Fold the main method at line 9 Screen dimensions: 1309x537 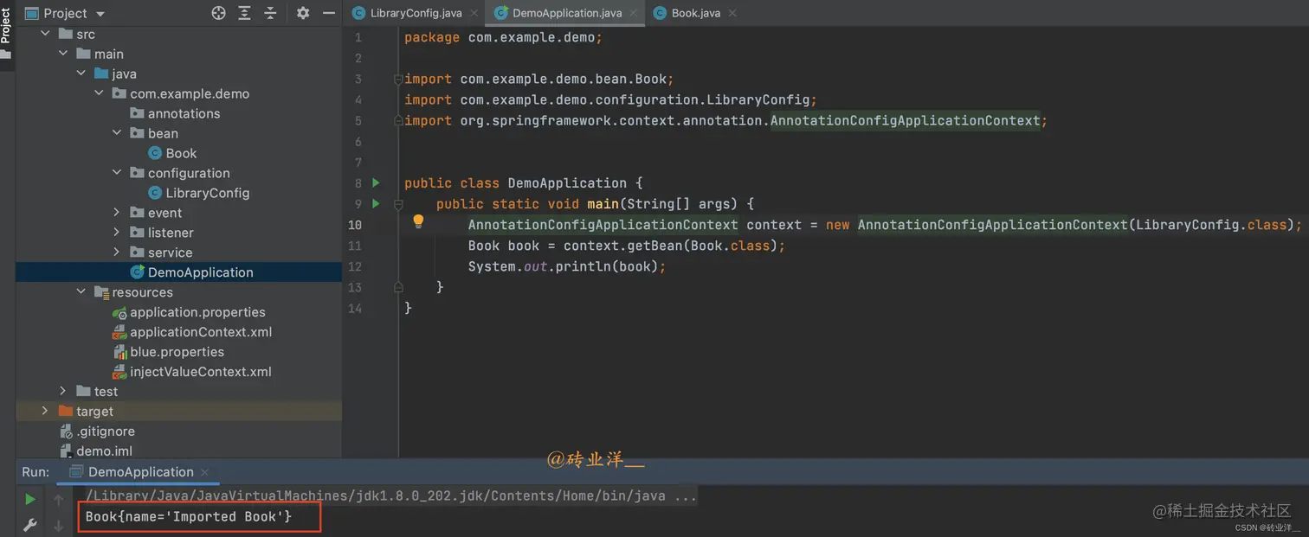coord(398,204)
